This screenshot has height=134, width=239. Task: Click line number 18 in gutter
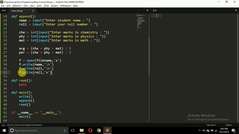[5, 16]
